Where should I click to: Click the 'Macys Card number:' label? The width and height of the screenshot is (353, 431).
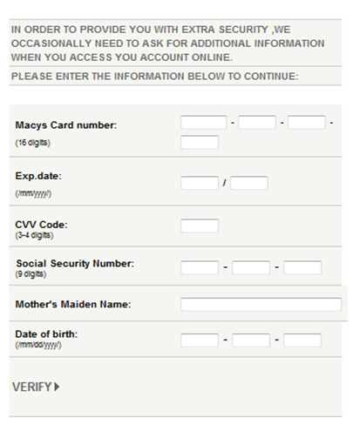[x=66, y=125]
